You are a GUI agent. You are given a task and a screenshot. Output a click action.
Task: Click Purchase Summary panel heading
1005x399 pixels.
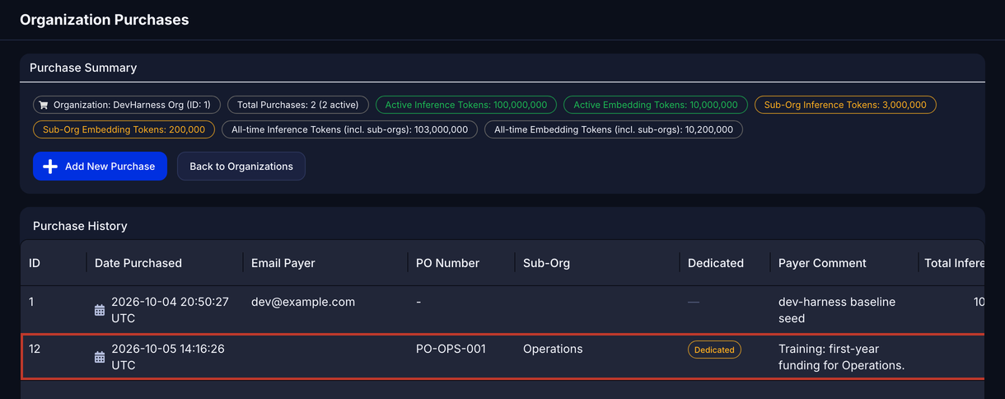[x=83, y=68]
